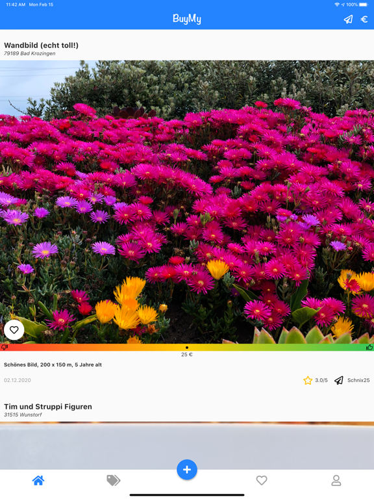Viewport: 374px width, 499px height.
Task: Click the star rating icon next to 3.0/5
Action: (x=308, y=380)
